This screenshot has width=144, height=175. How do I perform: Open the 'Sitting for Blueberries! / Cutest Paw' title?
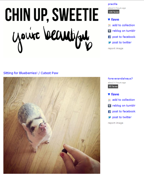pos(31,73)
